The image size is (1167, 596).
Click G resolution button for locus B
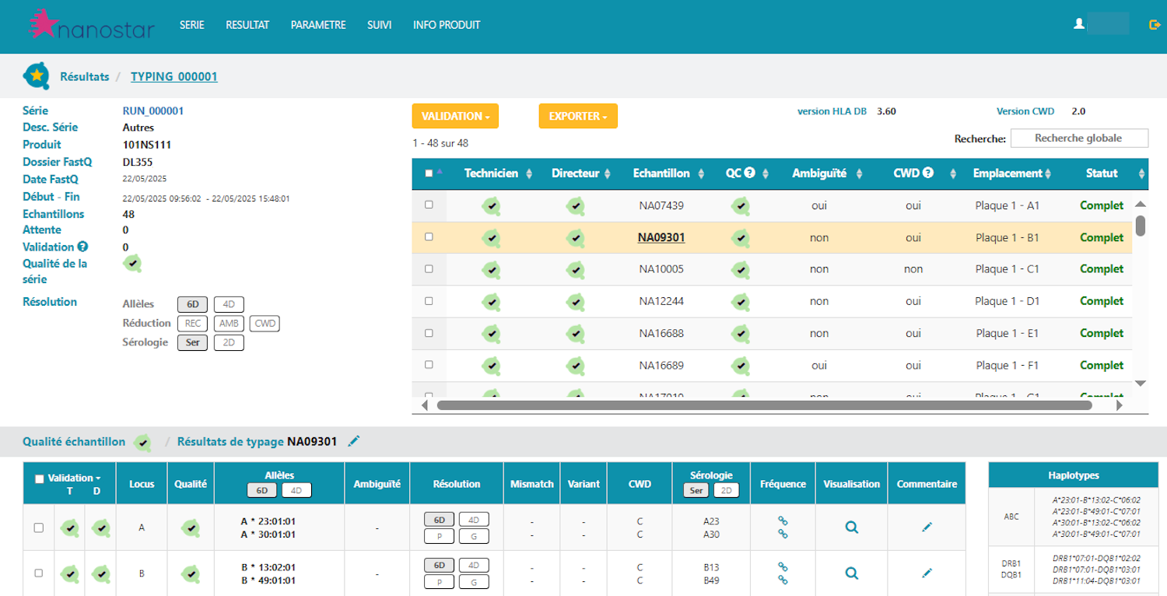click(x=474, y=582)
